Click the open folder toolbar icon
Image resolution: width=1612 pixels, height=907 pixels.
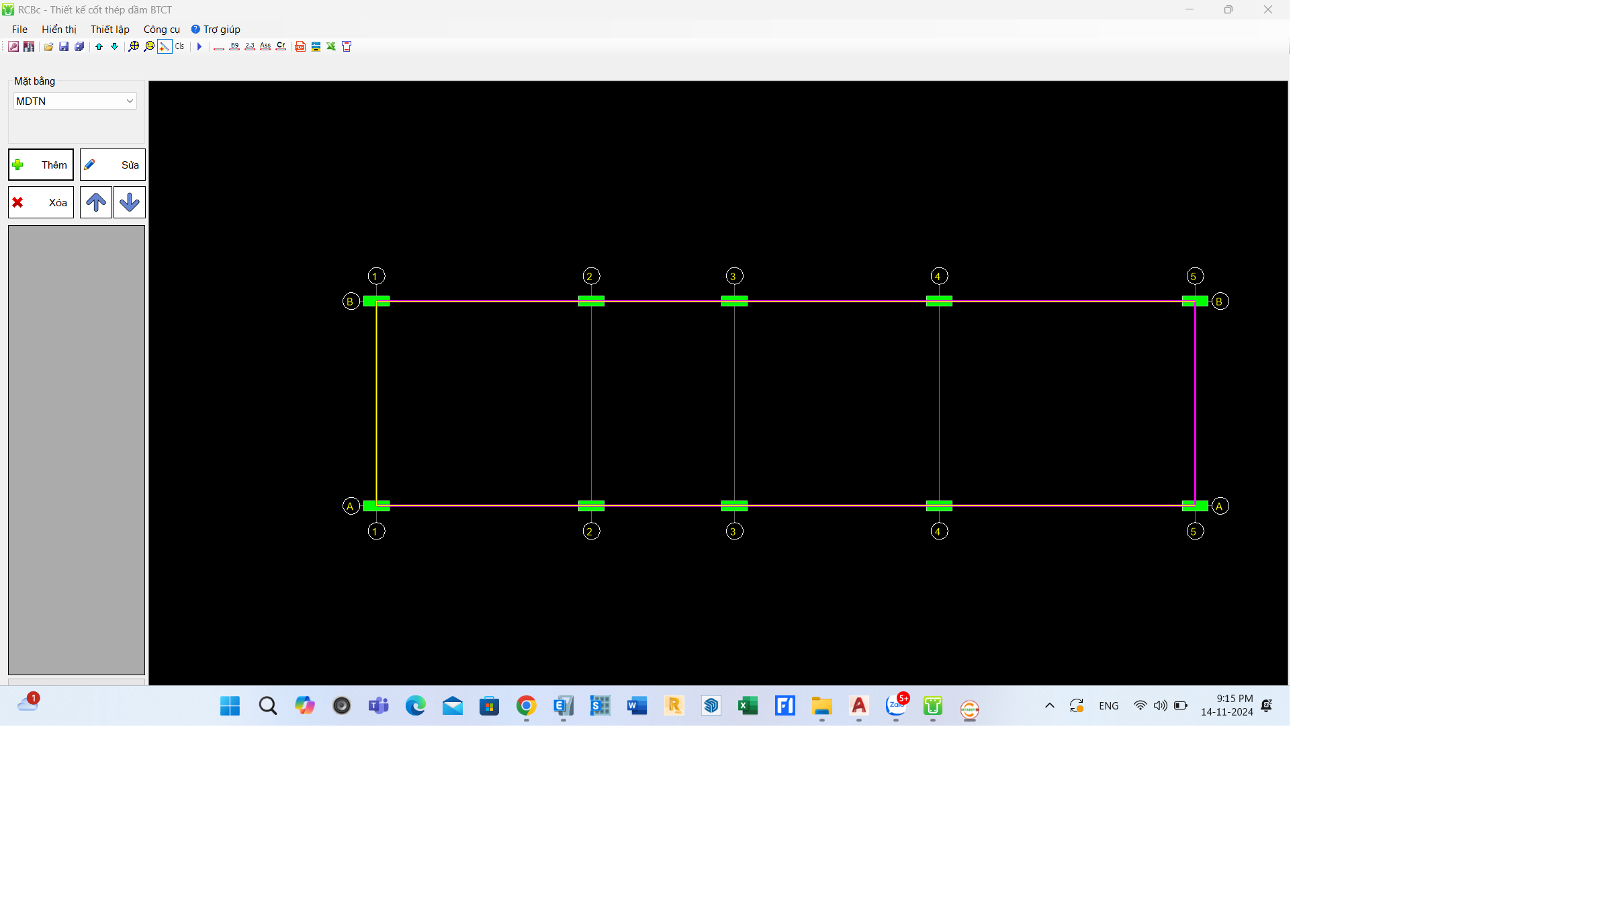pyautogui.click(x=48, y=46)
